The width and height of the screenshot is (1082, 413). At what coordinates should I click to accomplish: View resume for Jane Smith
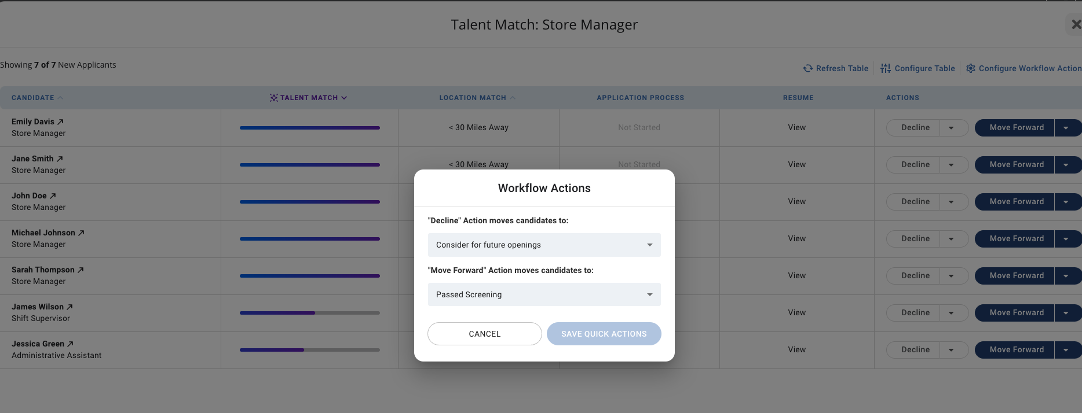pos(796,164)
